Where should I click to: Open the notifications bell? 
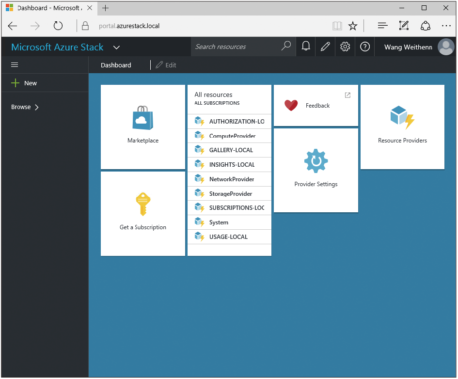[305, 46]
